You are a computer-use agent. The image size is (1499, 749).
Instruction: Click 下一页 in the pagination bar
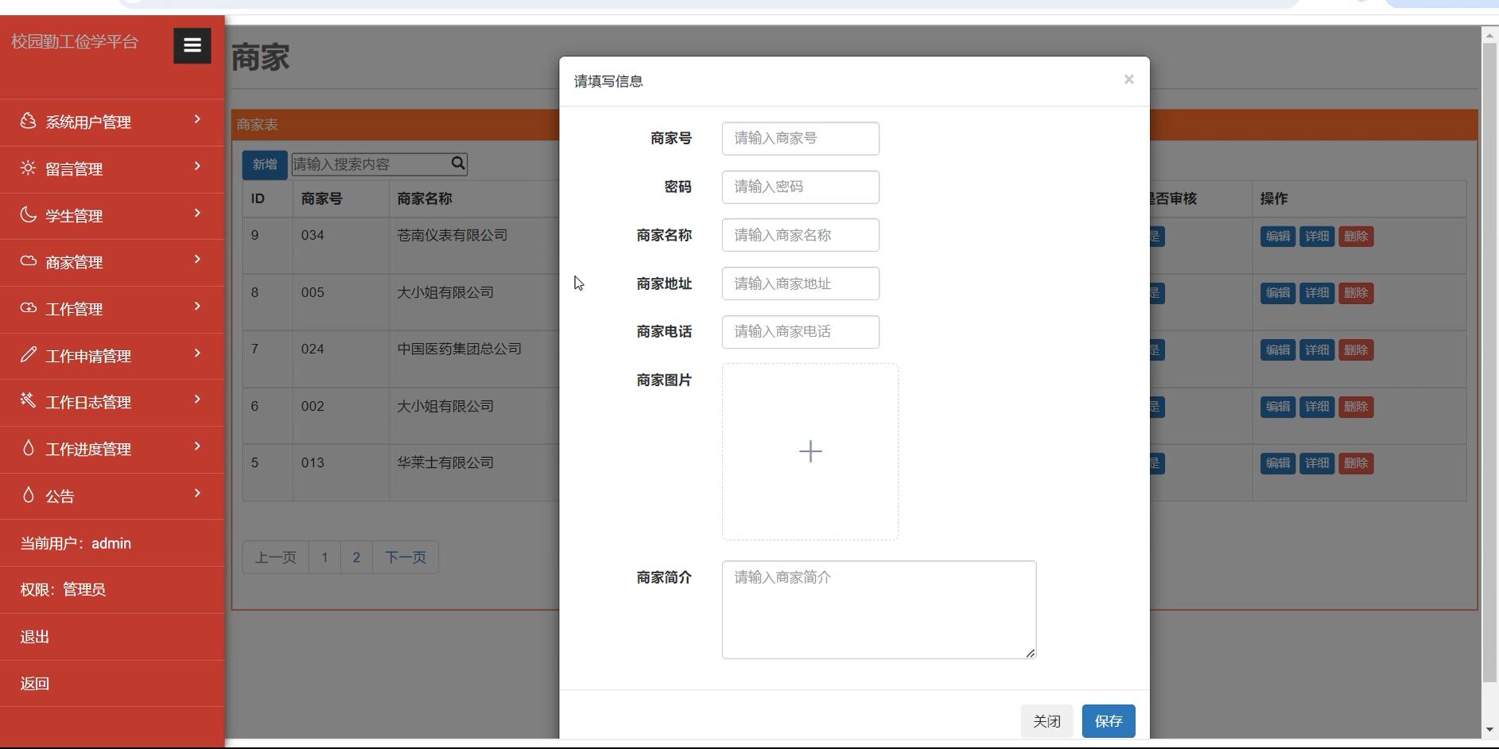coord(405,557)
